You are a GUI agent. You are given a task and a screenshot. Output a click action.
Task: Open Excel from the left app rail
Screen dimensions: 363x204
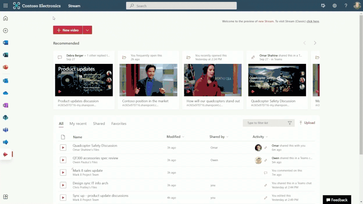5,55
